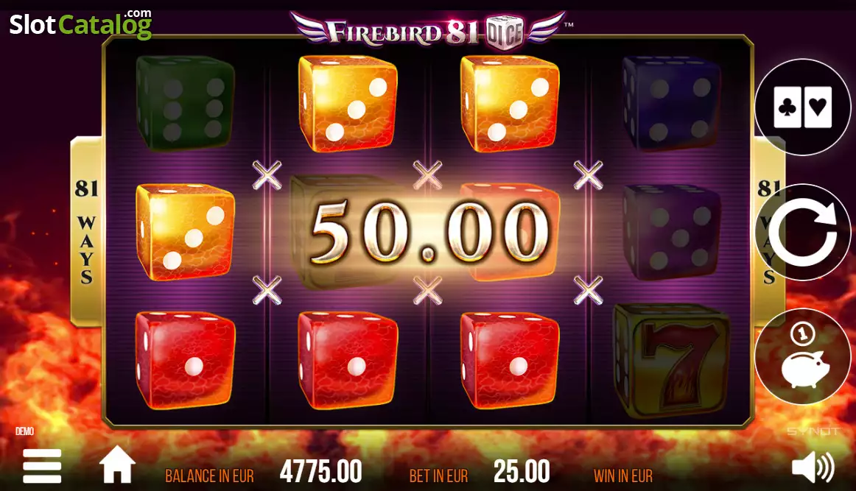
Task: Click the left 81 WAYS gold tab
Action: click(x=86, y=231)
